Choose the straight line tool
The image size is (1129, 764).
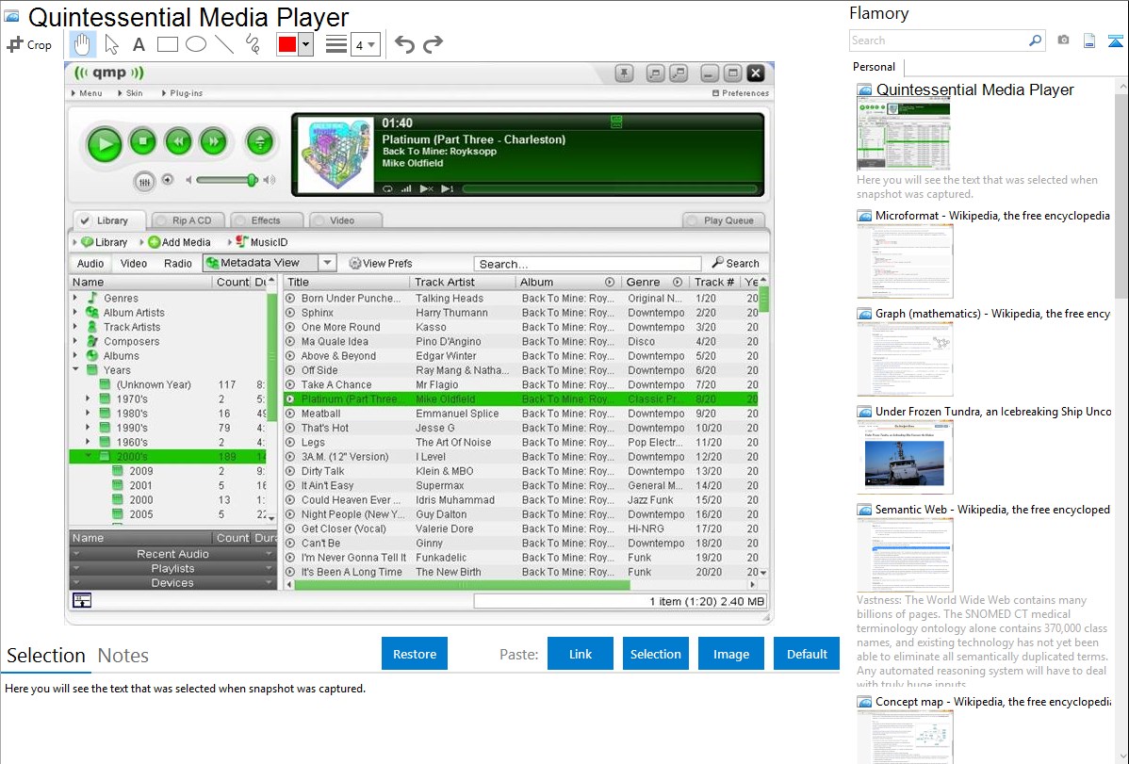pos(224,44)
